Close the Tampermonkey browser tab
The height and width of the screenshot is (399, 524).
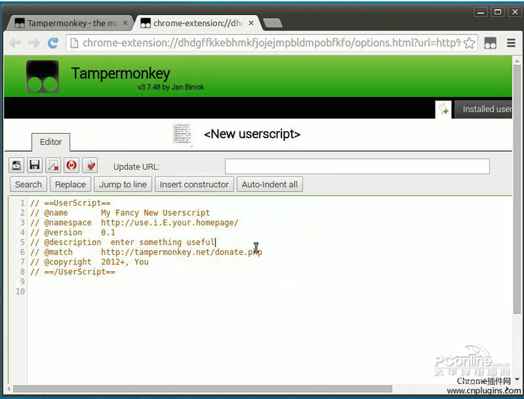125,23
